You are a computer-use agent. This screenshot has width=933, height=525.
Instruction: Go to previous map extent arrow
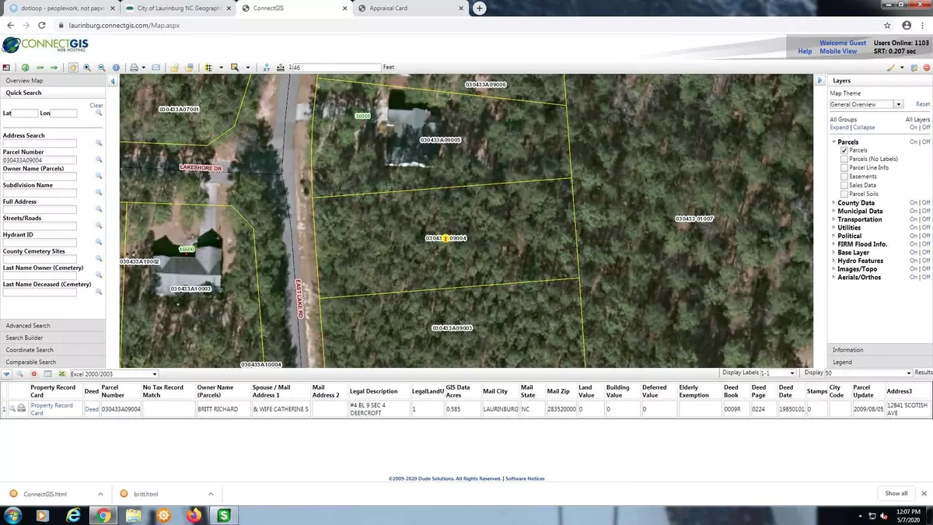tap(40, 68)
